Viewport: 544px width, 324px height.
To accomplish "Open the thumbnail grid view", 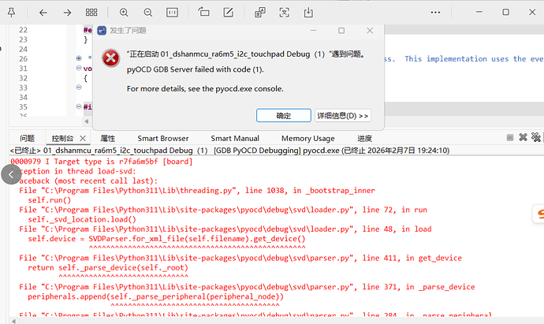I will [92, 13].
